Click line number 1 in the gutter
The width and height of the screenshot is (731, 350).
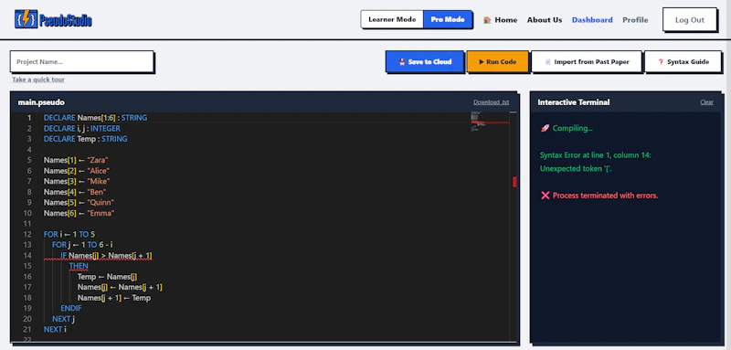pyautogui.click(x=29, y=118)
